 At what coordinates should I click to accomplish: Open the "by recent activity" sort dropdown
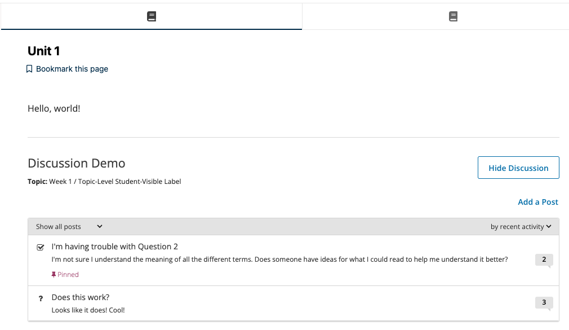pos(519,226)
